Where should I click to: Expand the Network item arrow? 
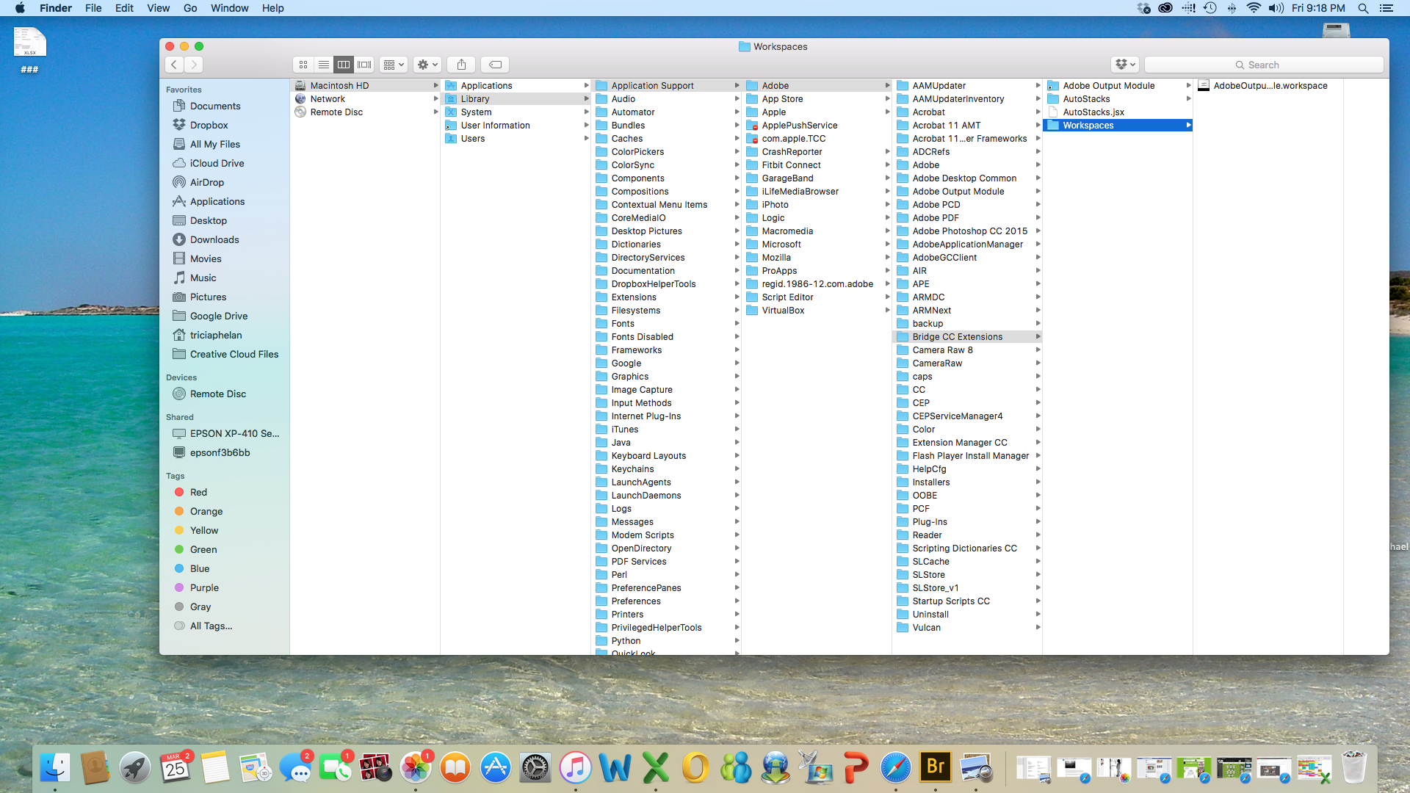pos(435,98)
